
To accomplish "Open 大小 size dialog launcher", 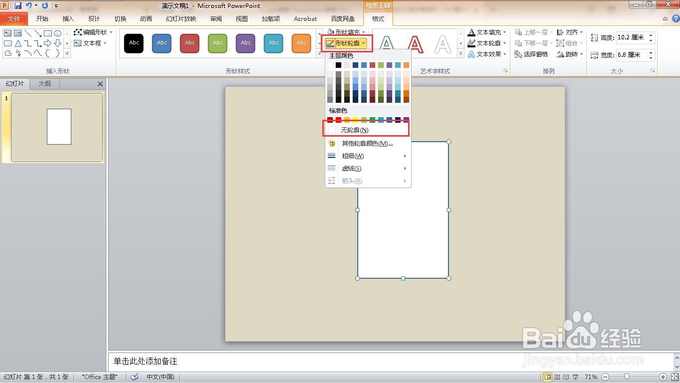I will 653,71.
